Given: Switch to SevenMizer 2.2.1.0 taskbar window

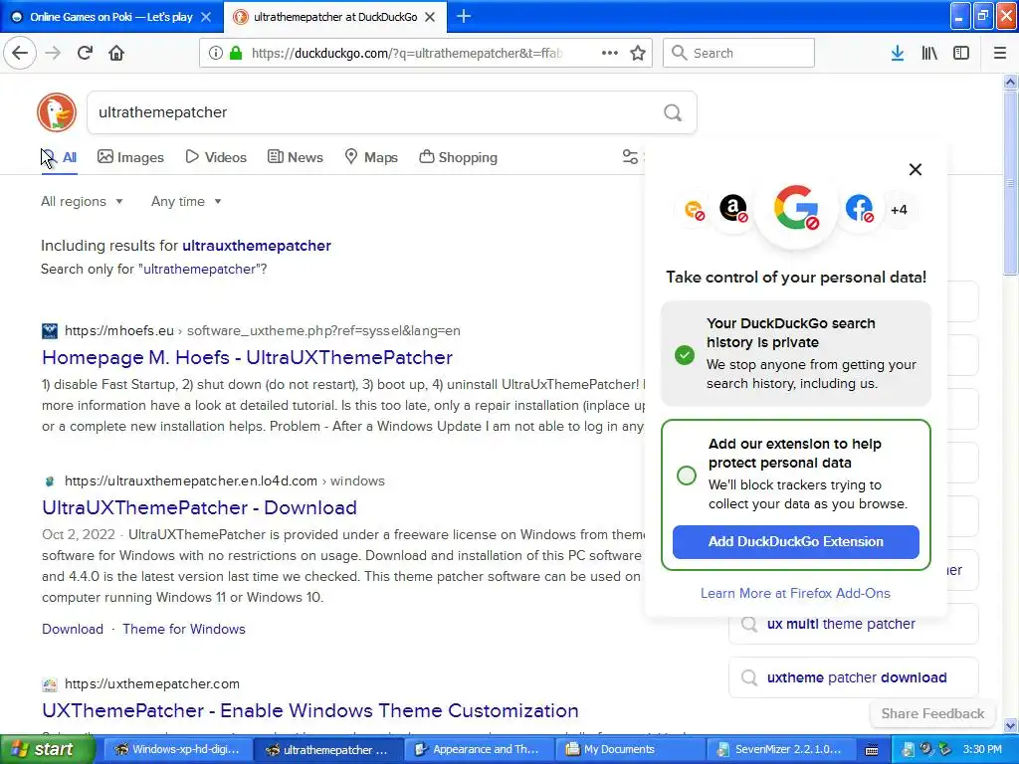Looking at the screenshot, I should 779,749.
